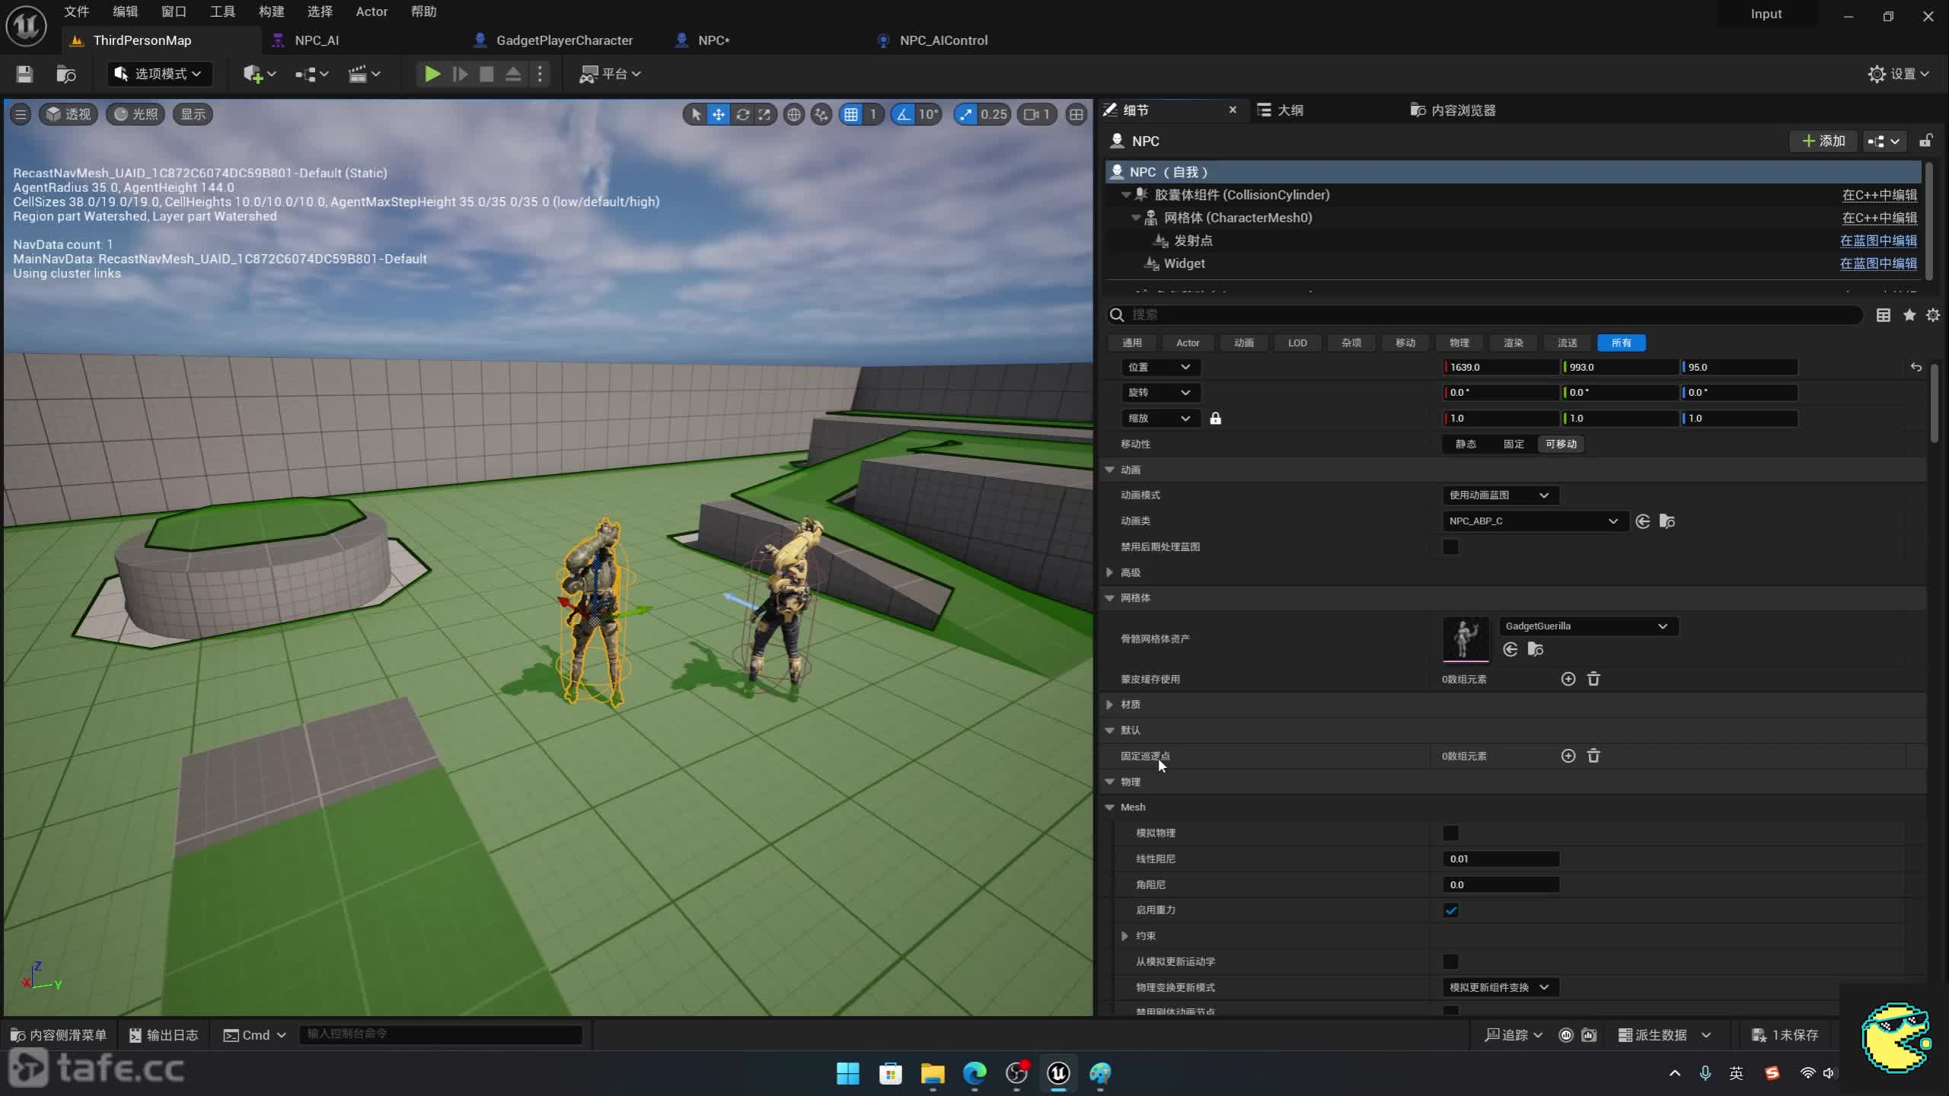1949x1096 pixels.
Task: Switch to GadgetPlayerCharacter tab
Action: point(564,40)
